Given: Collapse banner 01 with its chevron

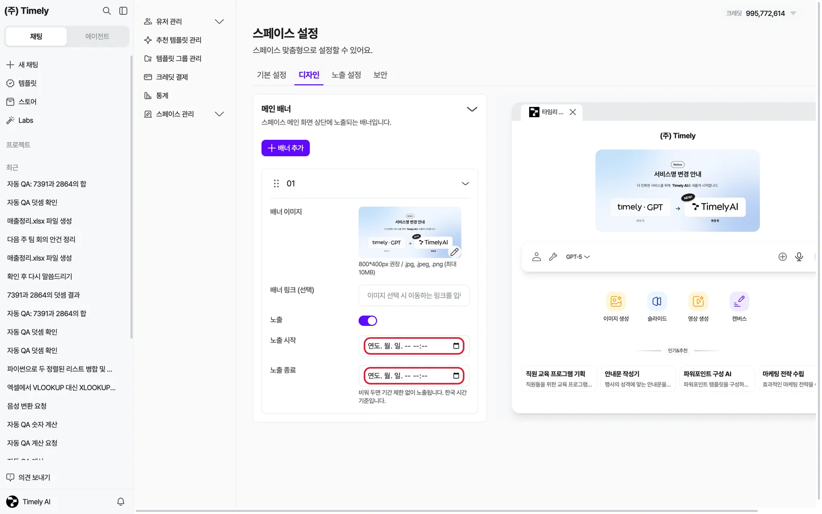Looking at the screenshot, I should click(465, 183).
